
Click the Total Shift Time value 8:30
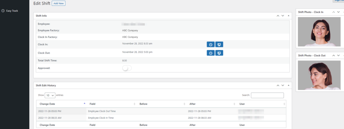click(x=124, y=60)
